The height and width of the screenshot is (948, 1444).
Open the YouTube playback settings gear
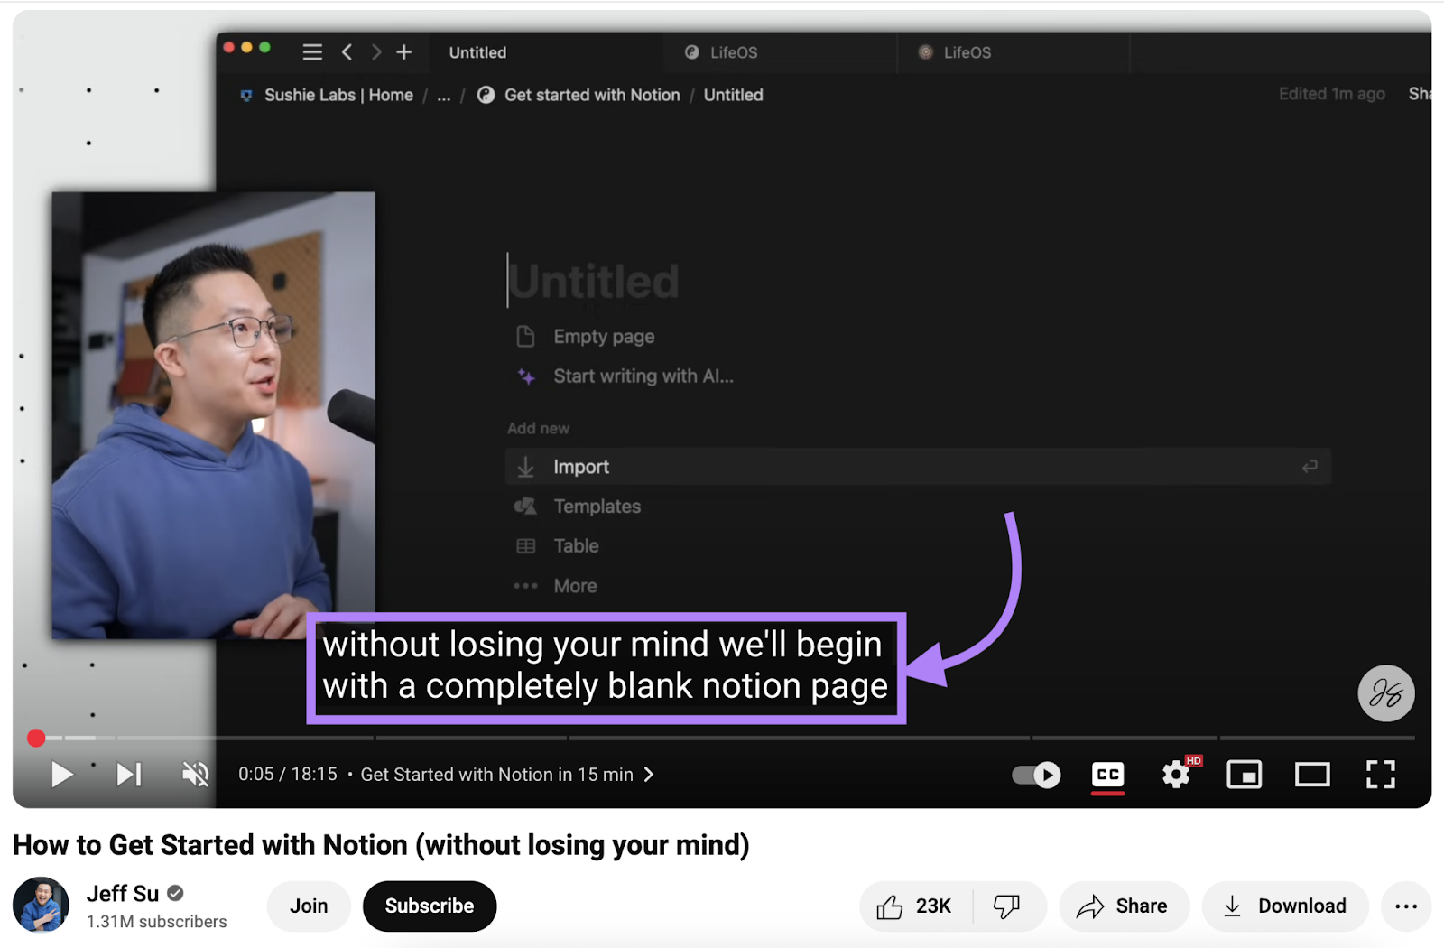(1175, 774)
